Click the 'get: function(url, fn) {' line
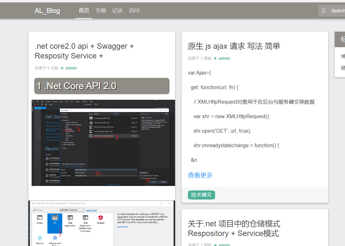The image size is (345, 246). pyautogui.click(x=214, y=87)
